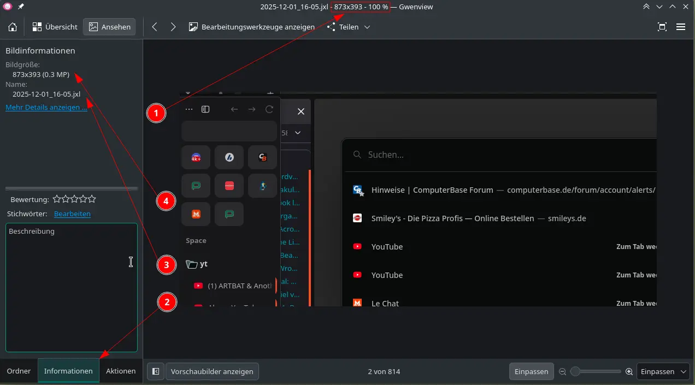Click the zoom slider
Image resolution: width=695 pixels, height=385 pixels.
click(596, 371)
